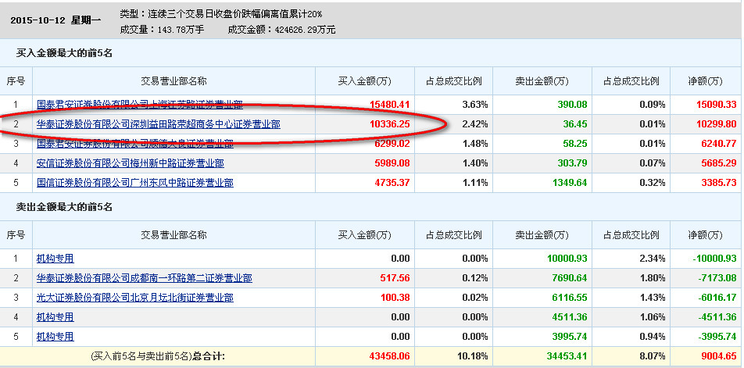Image resolution: width=744 pixels, height=368 pixels.
Task: Click 成交金额：424626.29万元 text
Action: click(x=281, y=30)
